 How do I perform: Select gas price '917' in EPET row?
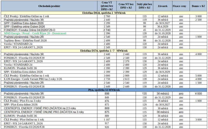107,123
